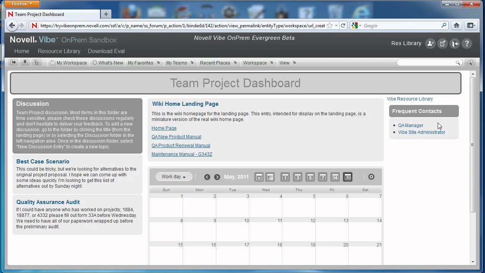
Task: Jump to today in calendar
Action: (x=270, y=177)
